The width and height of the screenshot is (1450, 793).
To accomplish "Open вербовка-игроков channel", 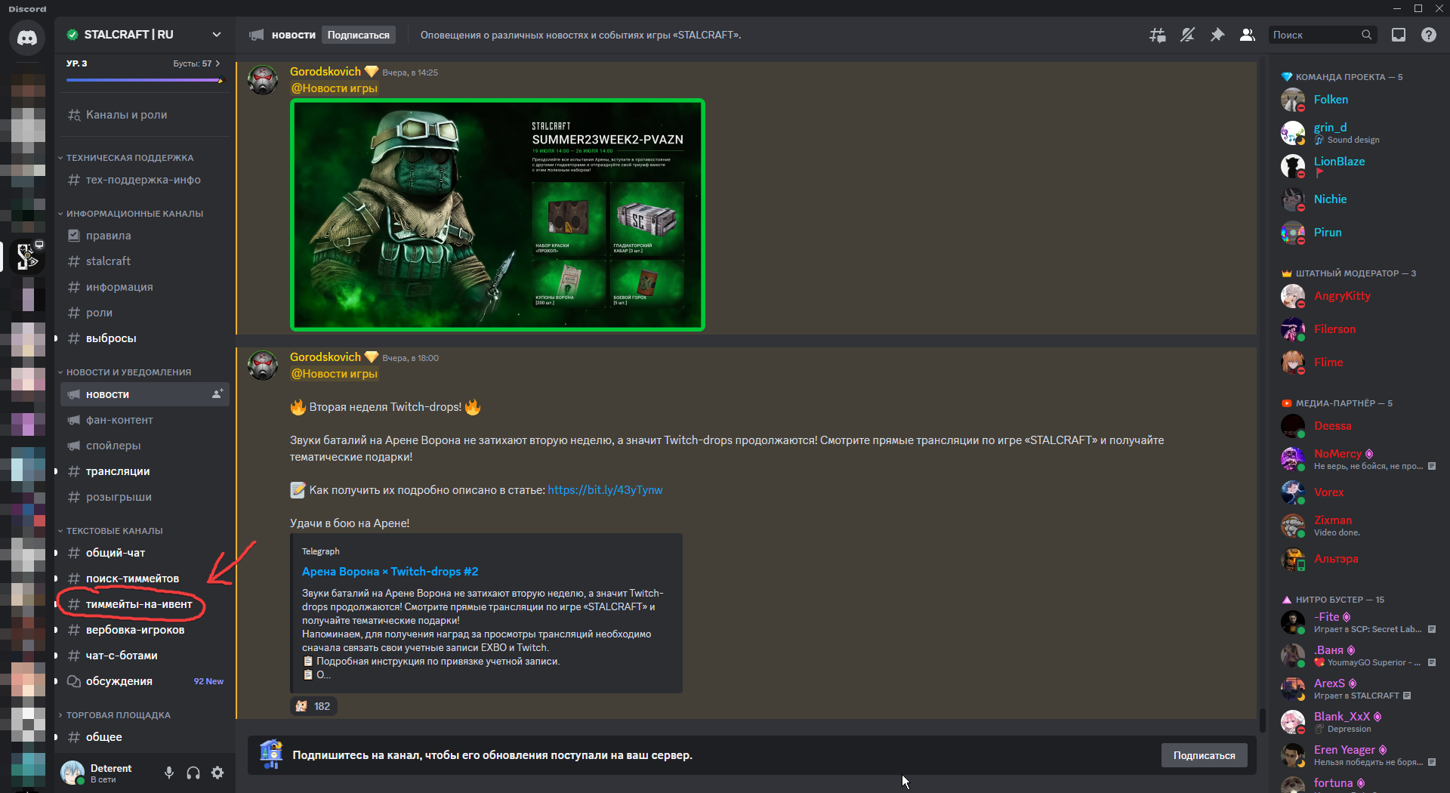I will (144, 630).
